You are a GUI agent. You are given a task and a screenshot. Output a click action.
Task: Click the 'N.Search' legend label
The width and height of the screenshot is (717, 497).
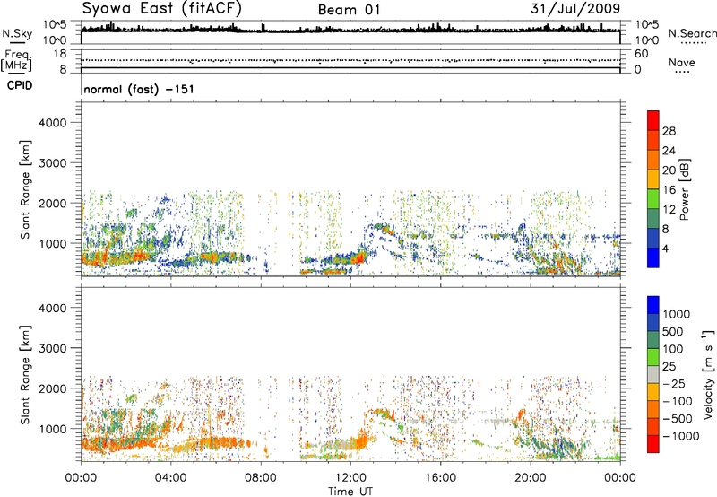692,33
